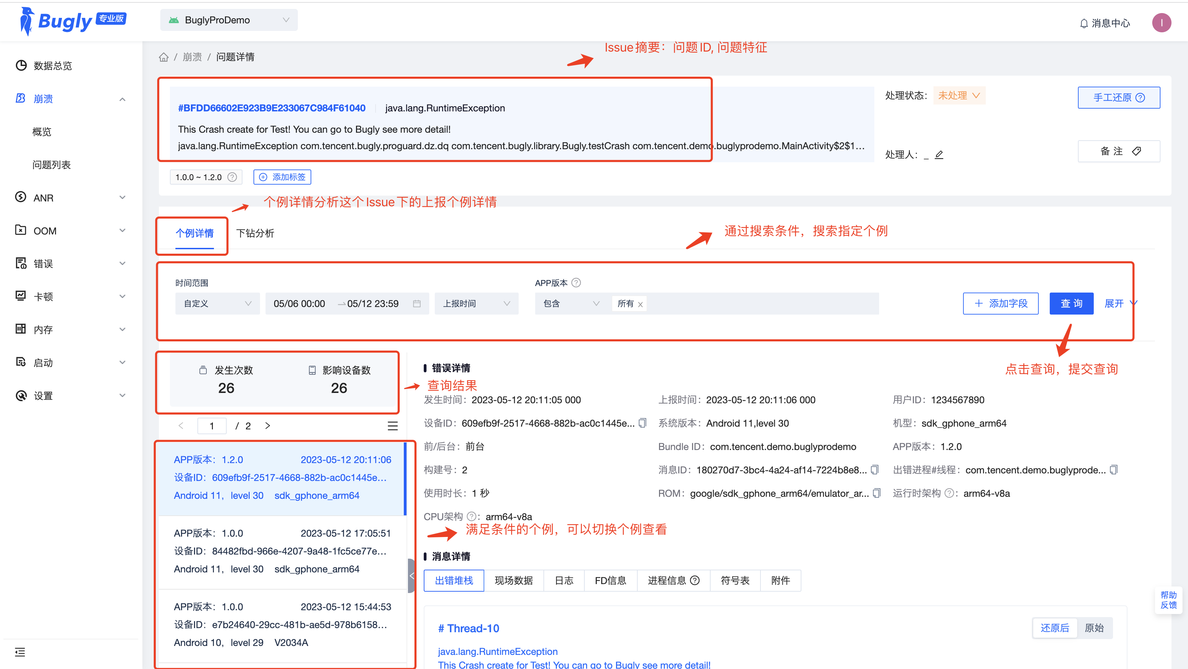Open the 进程信息 tab
The height and width of the screenshot is (669, 1188).
coord(673,581)
